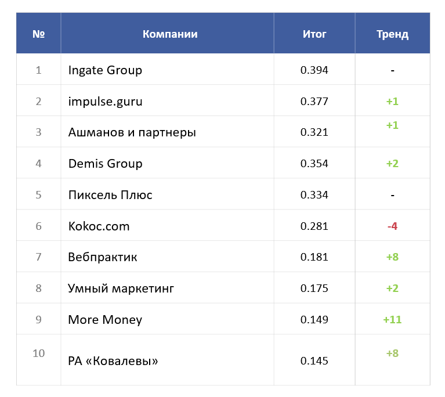Screen dimensions: 445x397
Task: Click the impulse.guru company cell
Action: pos(105,102)
